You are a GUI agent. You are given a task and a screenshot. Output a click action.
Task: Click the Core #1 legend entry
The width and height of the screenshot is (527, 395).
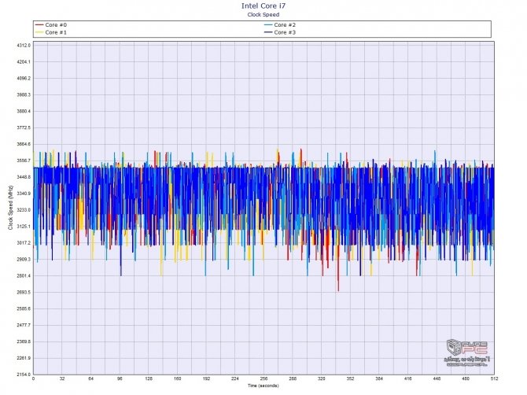51,32
